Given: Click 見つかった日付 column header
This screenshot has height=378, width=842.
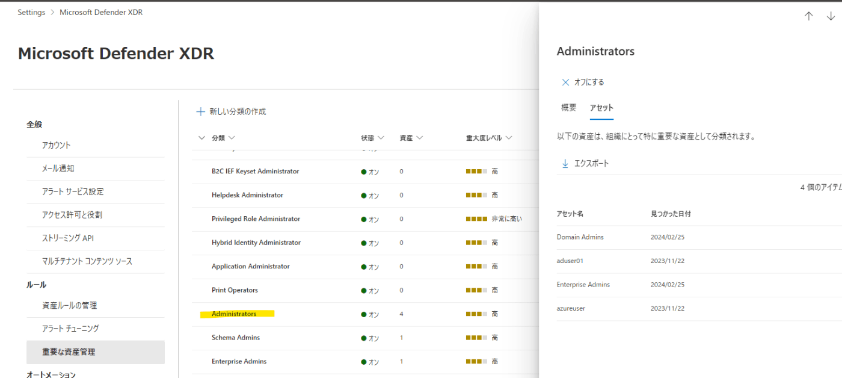Looking at the screenshot, I should (x=671, y=214).
